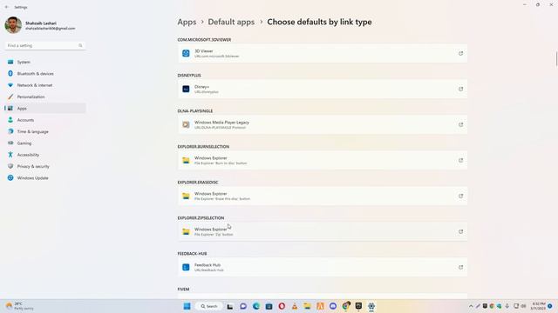This screenshot has width=558, height=313.
Task: Open external link arrow for EXPLORER.BURNSELECTION row
Action: point(460,160)
